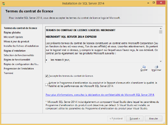Click the Copier copy icon
Screen dimensions: 168x125
(x=144, y=66)
